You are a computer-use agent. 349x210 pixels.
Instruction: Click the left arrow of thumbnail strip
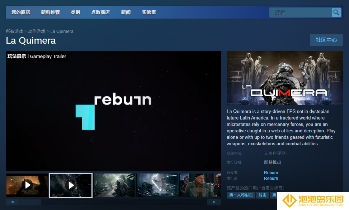click(12, 202)
